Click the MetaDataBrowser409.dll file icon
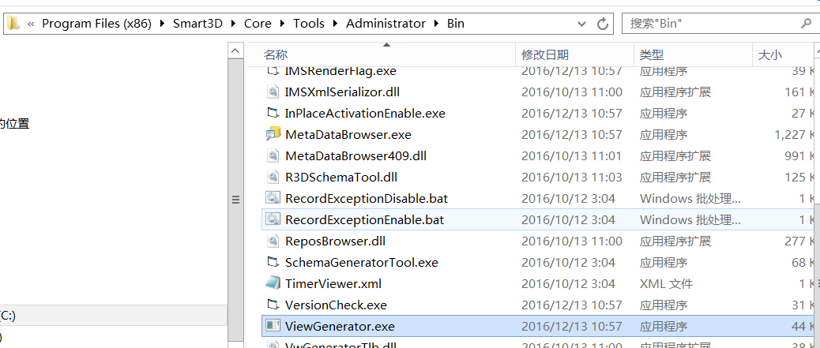This screenshot has width=820, height=348. [273, 155]
